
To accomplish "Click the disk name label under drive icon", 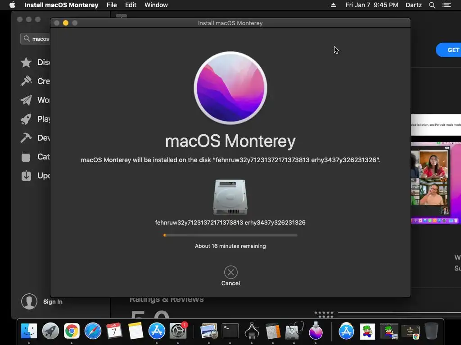I will pyautogui.click(x=230, y=223).
